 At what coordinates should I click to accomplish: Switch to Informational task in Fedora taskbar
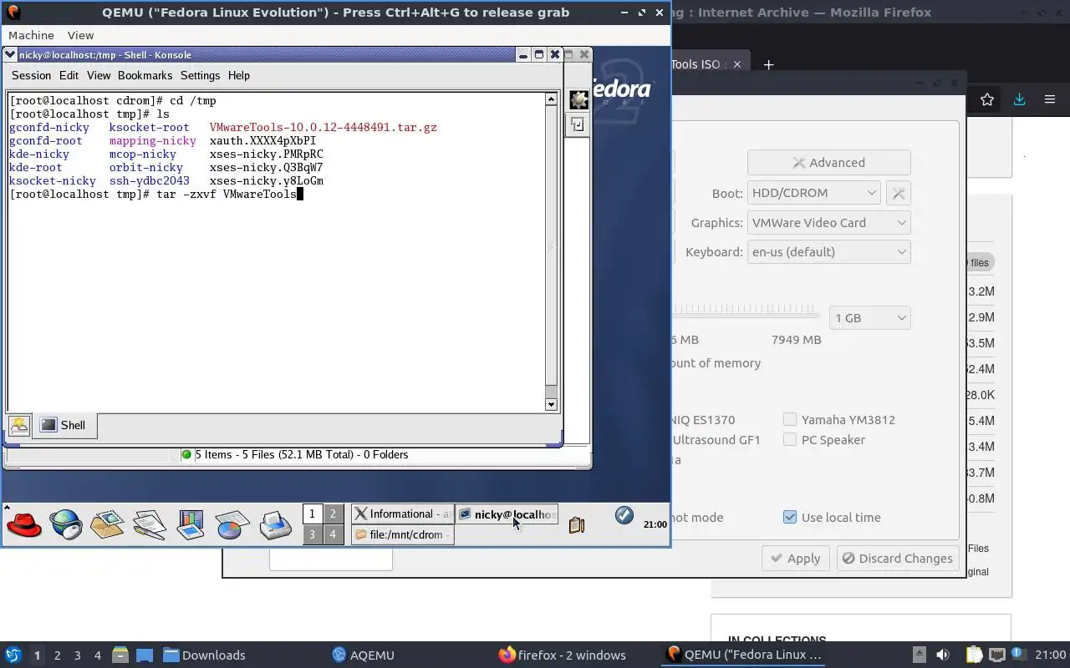pos(402,514)
